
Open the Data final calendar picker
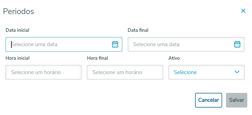tap(237, 44)
